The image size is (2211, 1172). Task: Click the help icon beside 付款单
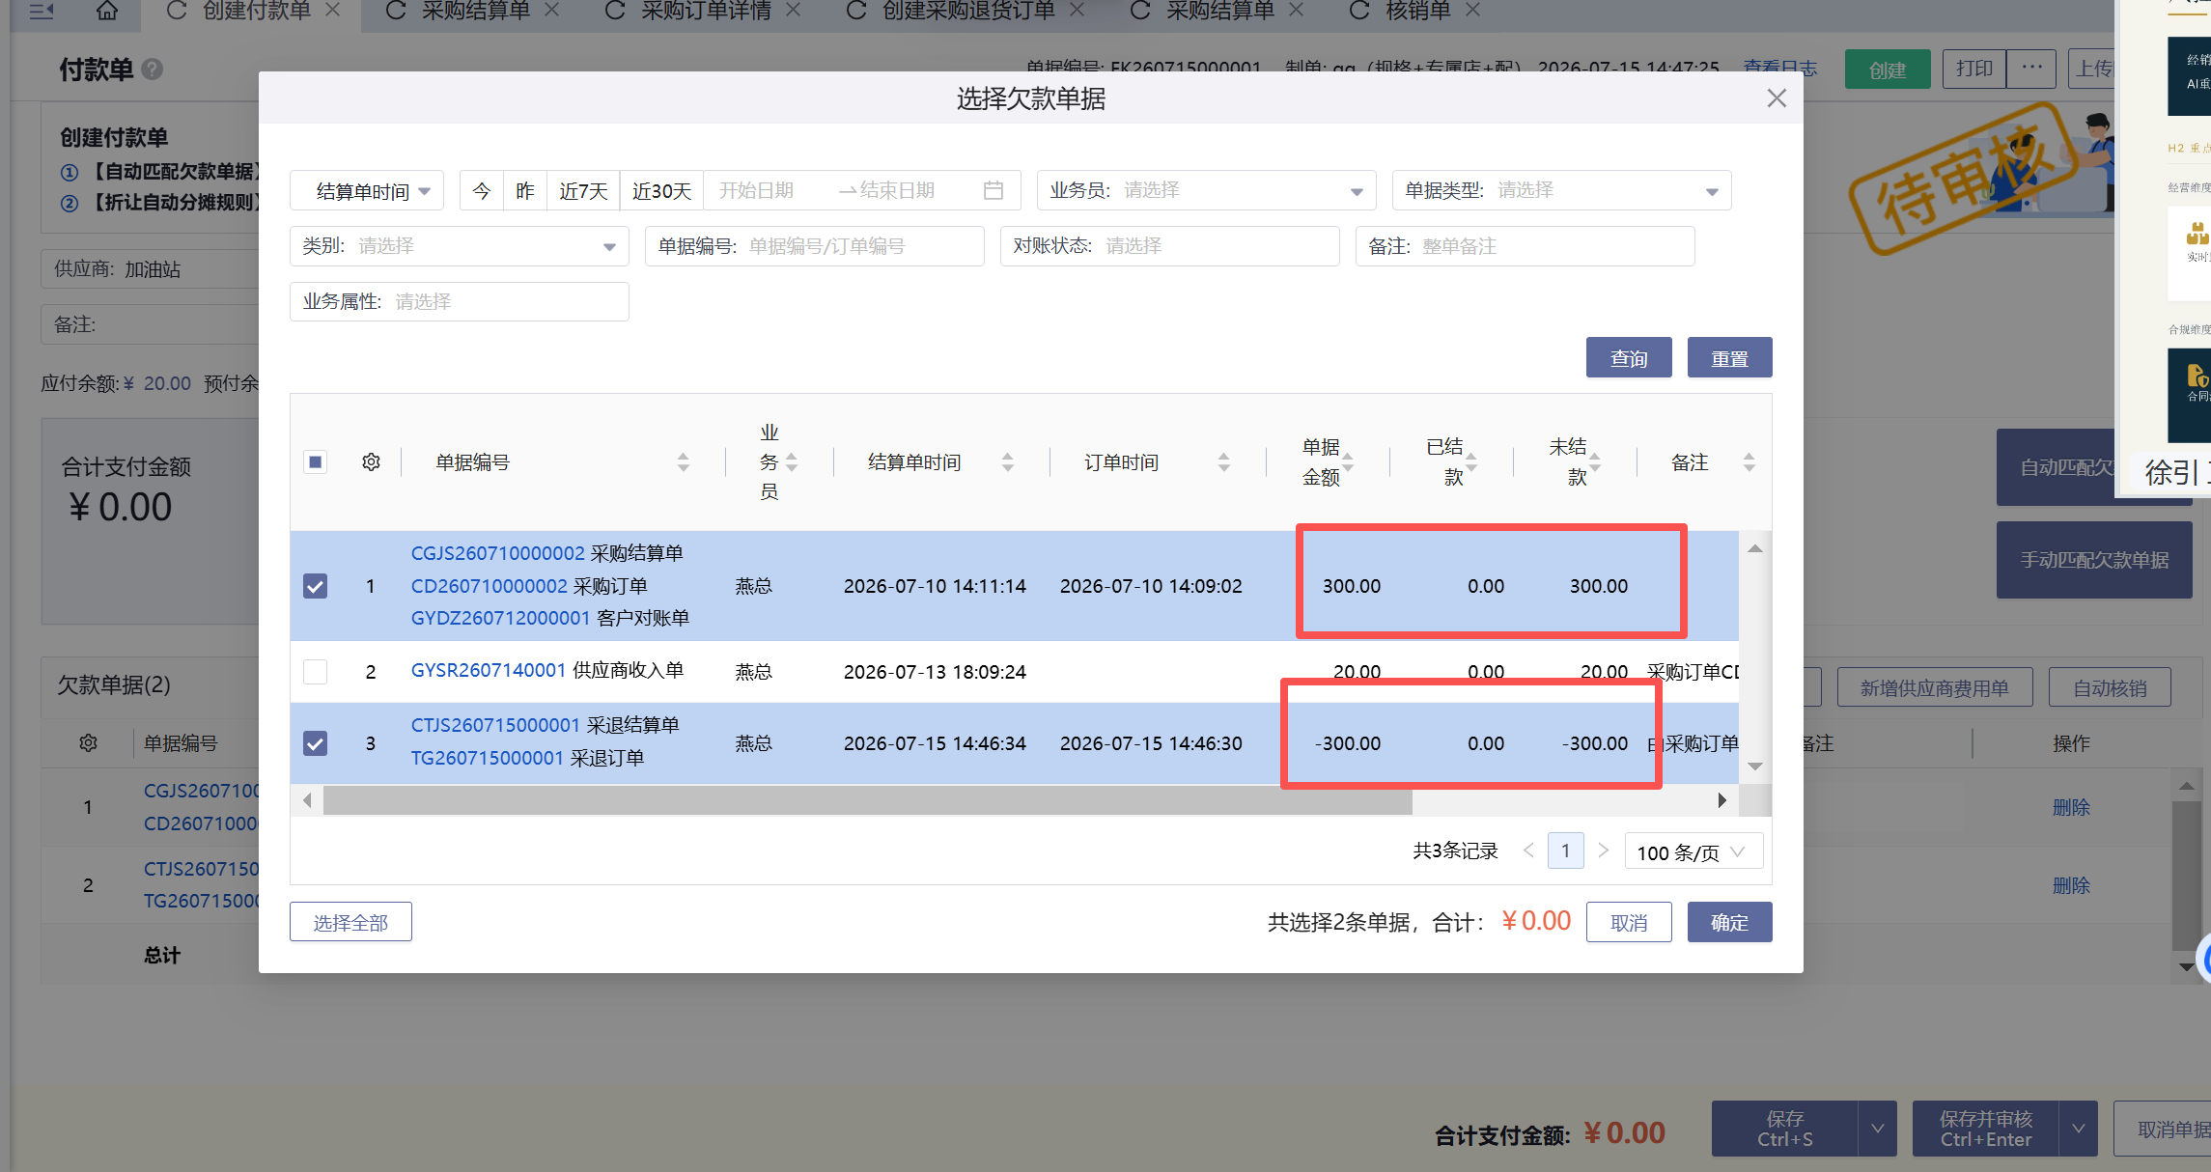(152, 70)
